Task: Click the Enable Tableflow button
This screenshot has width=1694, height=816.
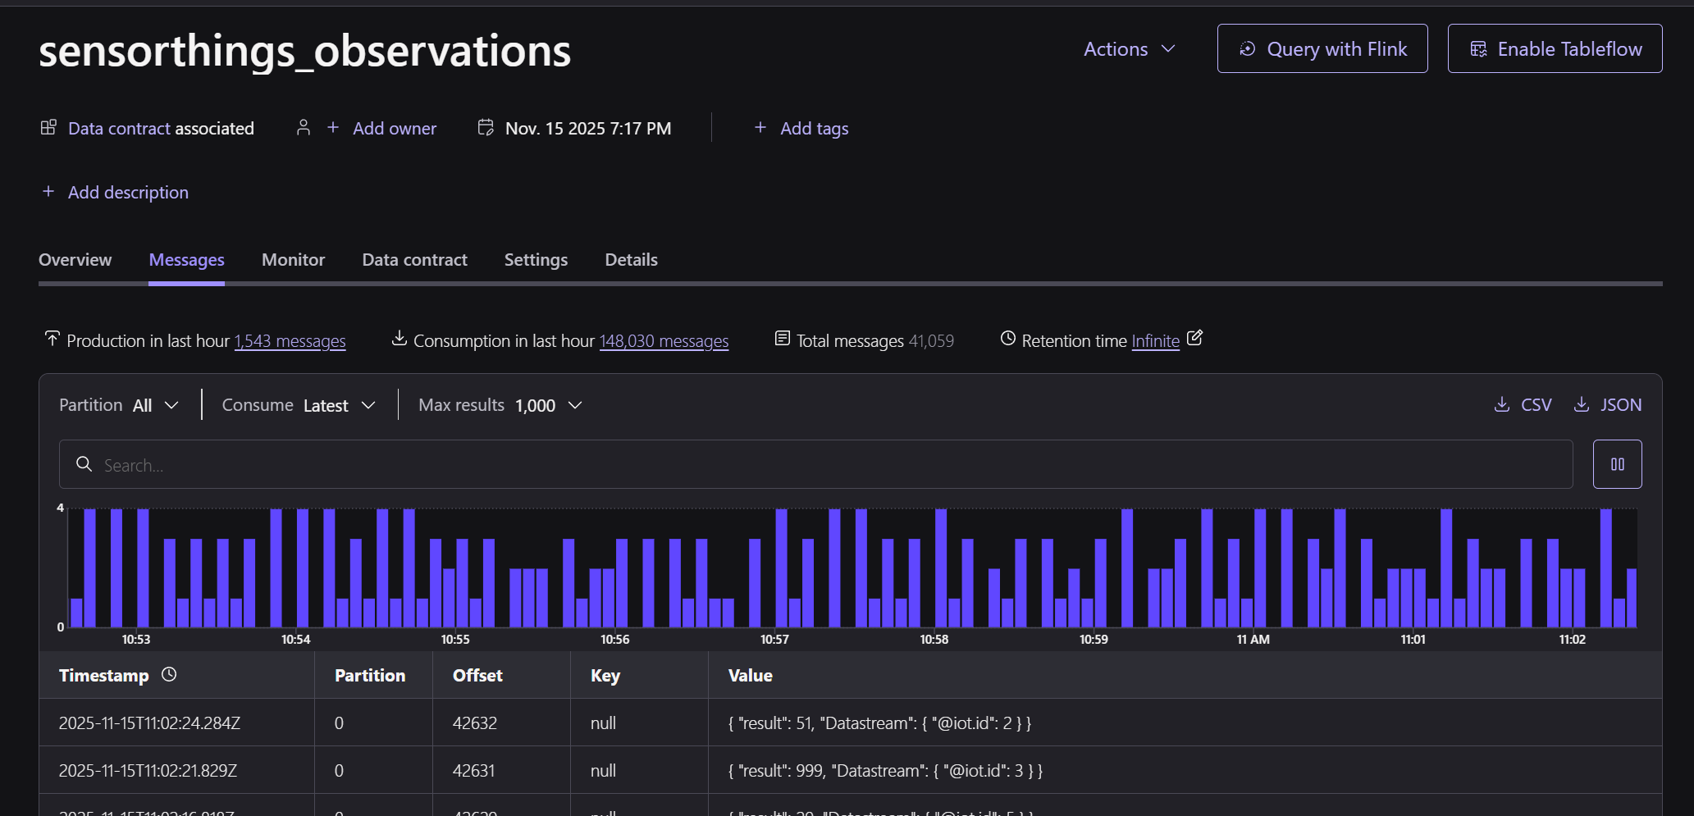Action: (x=1555, y=49)
